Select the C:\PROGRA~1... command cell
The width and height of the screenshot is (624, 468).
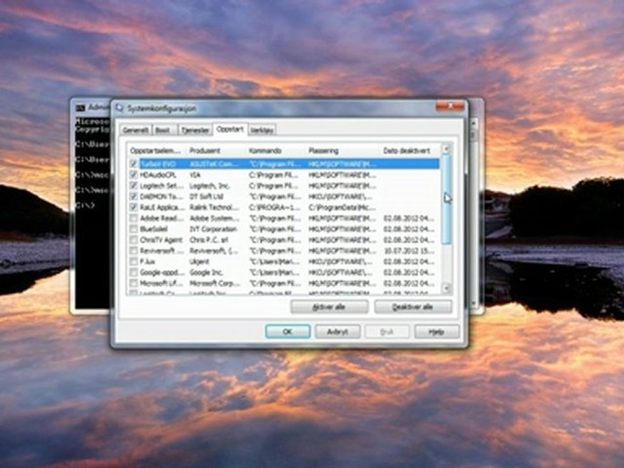(274, 207)
